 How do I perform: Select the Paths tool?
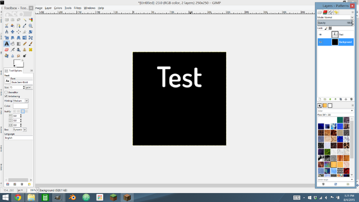(x=19, y=26)
